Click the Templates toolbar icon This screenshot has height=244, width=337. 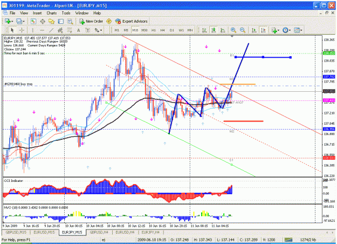tap(297, 30)
